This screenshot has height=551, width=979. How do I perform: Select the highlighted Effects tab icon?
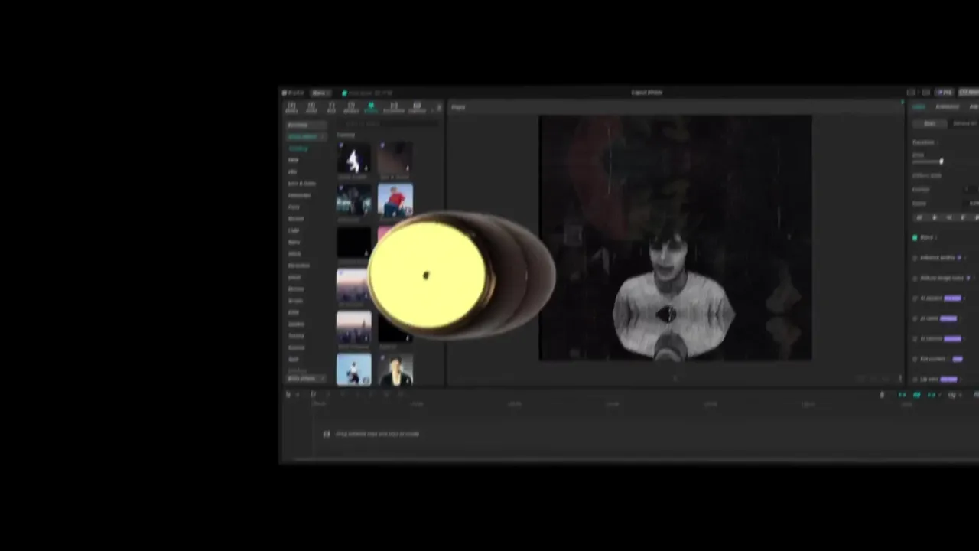371,107
